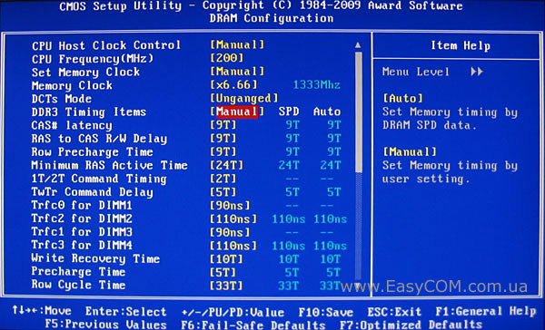Click the F7:Optimized Defaults hint

click(411, 325)
